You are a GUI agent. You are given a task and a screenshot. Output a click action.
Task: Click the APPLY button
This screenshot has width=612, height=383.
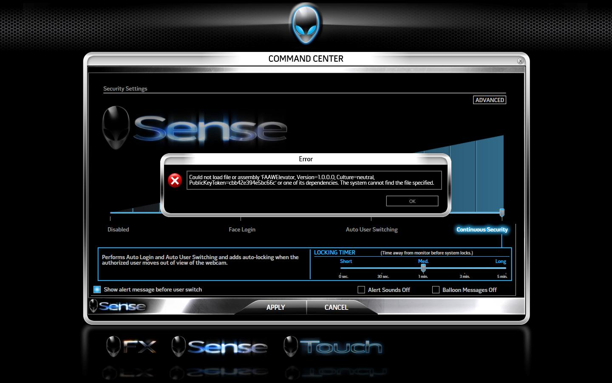point(275,307)
